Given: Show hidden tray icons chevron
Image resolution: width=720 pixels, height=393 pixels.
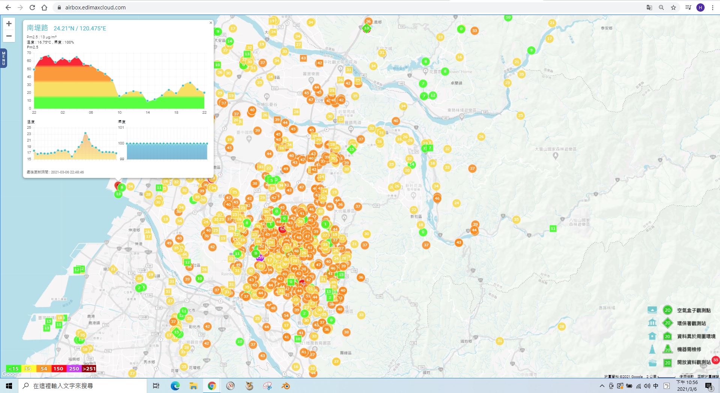Looking at the screenshot, I should [x=602, y=386].
